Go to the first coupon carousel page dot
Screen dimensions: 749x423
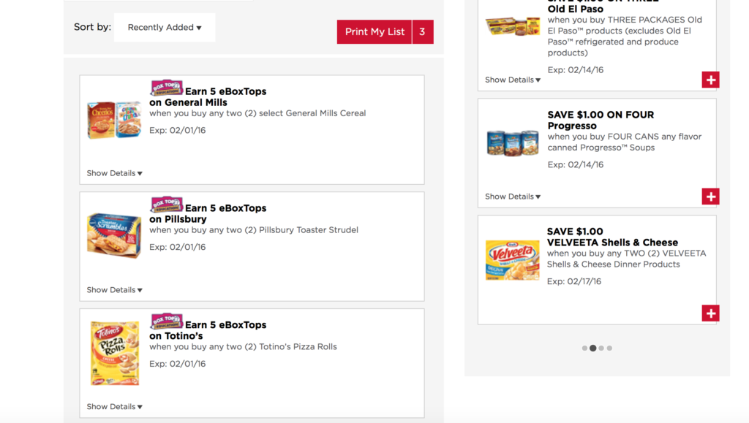tap(584, 348)
